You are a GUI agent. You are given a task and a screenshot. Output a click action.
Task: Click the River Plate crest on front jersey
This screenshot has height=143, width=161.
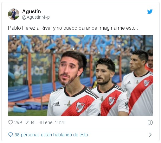[x=80, y=107]
